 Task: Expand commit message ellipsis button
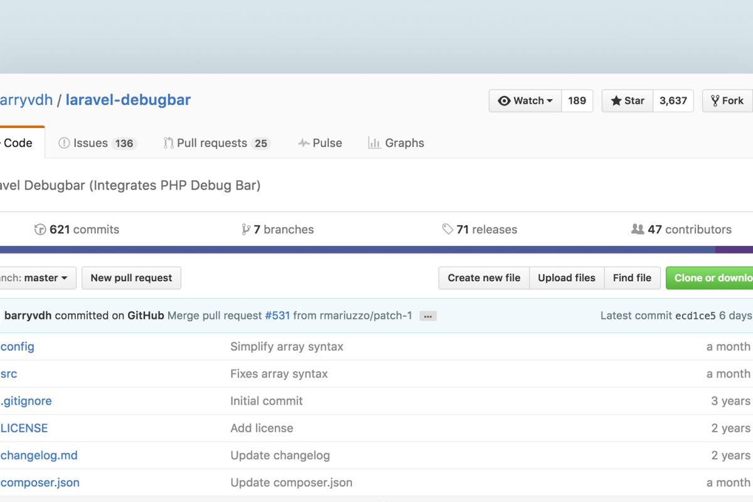428,316
